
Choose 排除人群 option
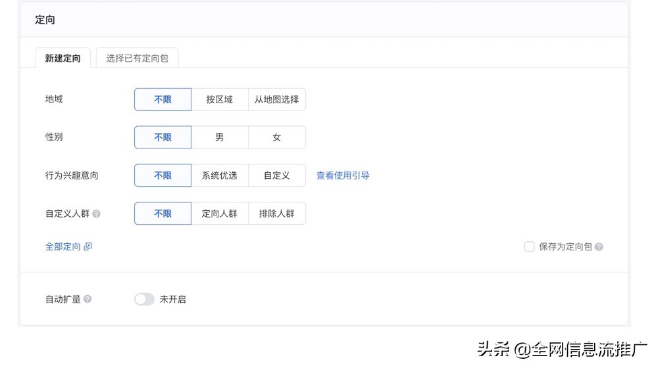277,214
